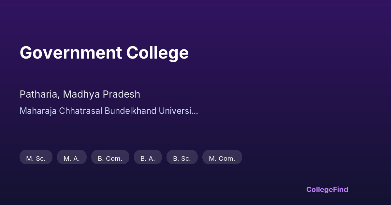Choose the B. Com. course tag
The image size is (391, 205).
(x=110, y=158)
